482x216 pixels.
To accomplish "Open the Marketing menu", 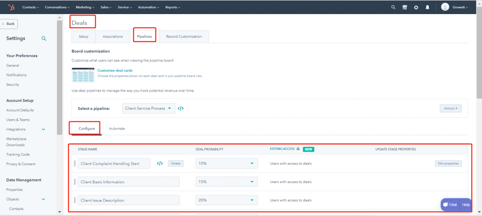I will tap(85, 7).
